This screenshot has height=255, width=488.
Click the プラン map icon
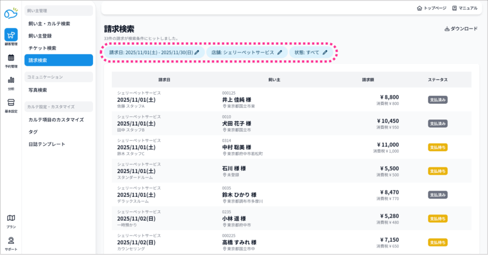(11, 218)
